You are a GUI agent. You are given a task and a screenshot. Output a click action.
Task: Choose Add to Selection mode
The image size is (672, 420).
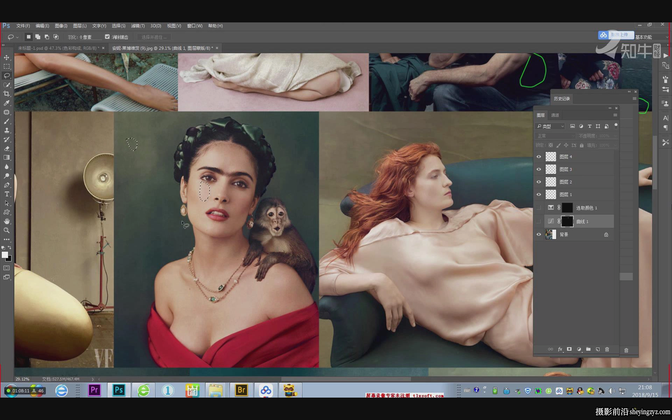click(38, 37)
